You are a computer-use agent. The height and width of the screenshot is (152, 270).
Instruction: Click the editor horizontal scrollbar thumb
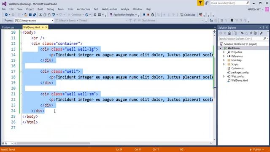54,144
